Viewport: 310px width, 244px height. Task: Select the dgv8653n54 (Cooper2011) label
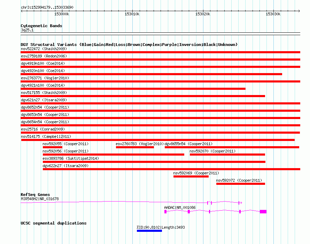[45, 115]
